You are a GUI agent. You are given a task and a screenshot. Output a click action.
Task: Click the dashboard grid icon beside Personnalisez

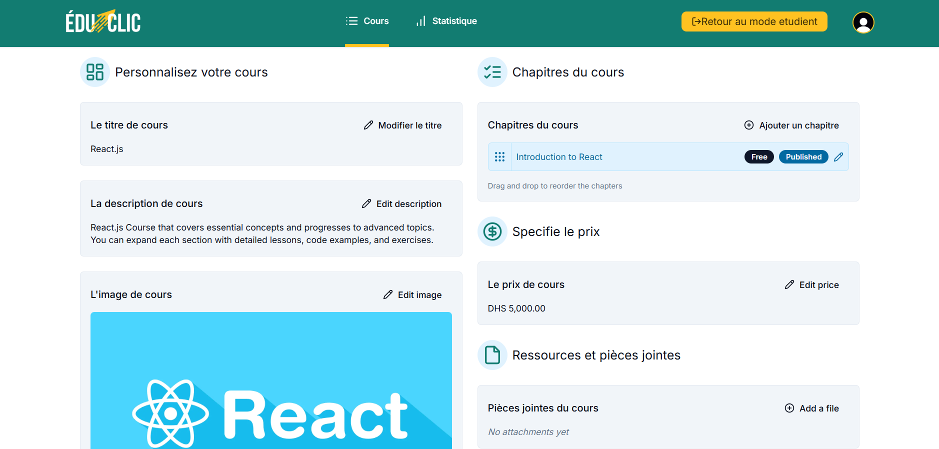pyautogui.click(x=95, y=72)
